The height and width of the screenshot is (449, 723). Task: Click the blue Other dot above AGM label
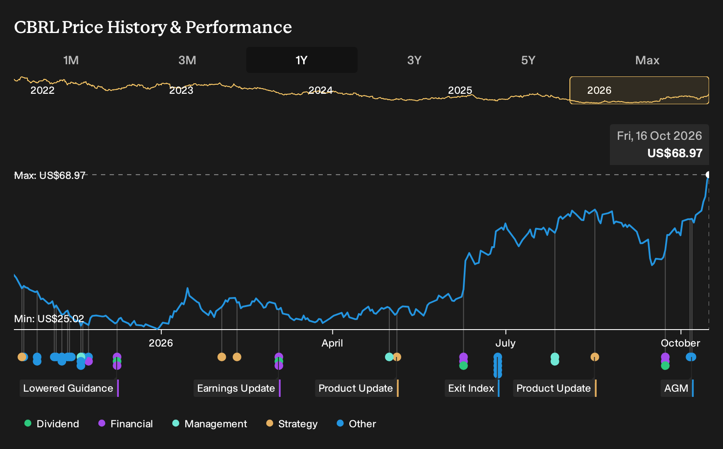click(691, 357)
